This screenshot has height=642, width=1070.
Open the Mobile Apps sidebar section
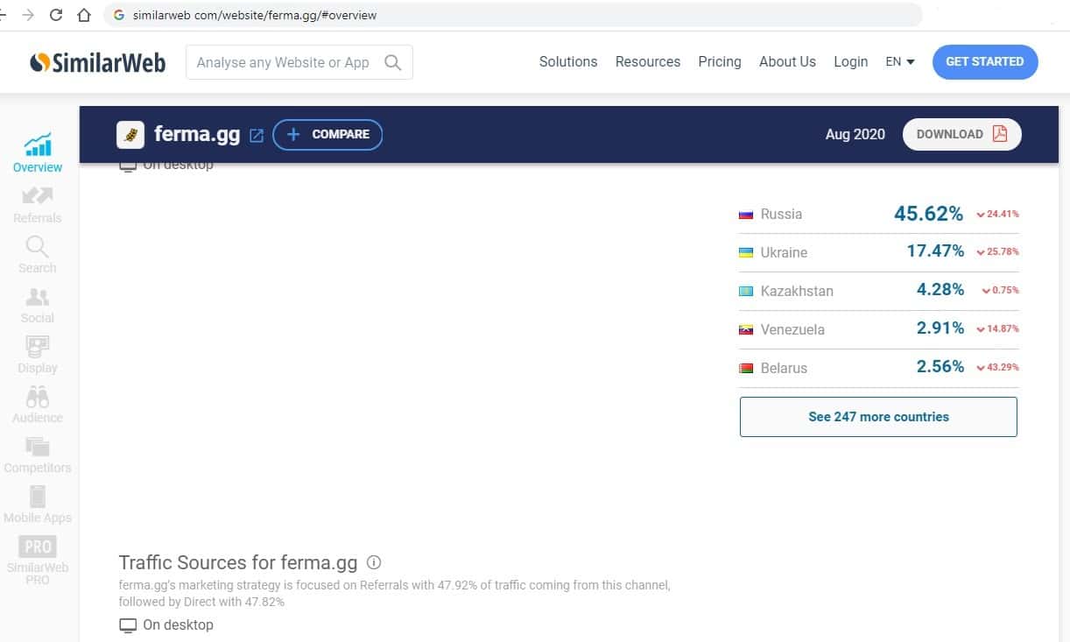[x=38, y=504]
